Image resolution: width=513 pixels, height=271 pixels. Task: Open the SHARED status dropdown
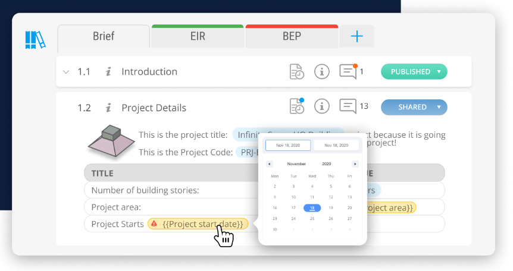(x=414, y=107)
